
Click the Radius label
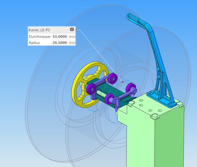[34, 43]
